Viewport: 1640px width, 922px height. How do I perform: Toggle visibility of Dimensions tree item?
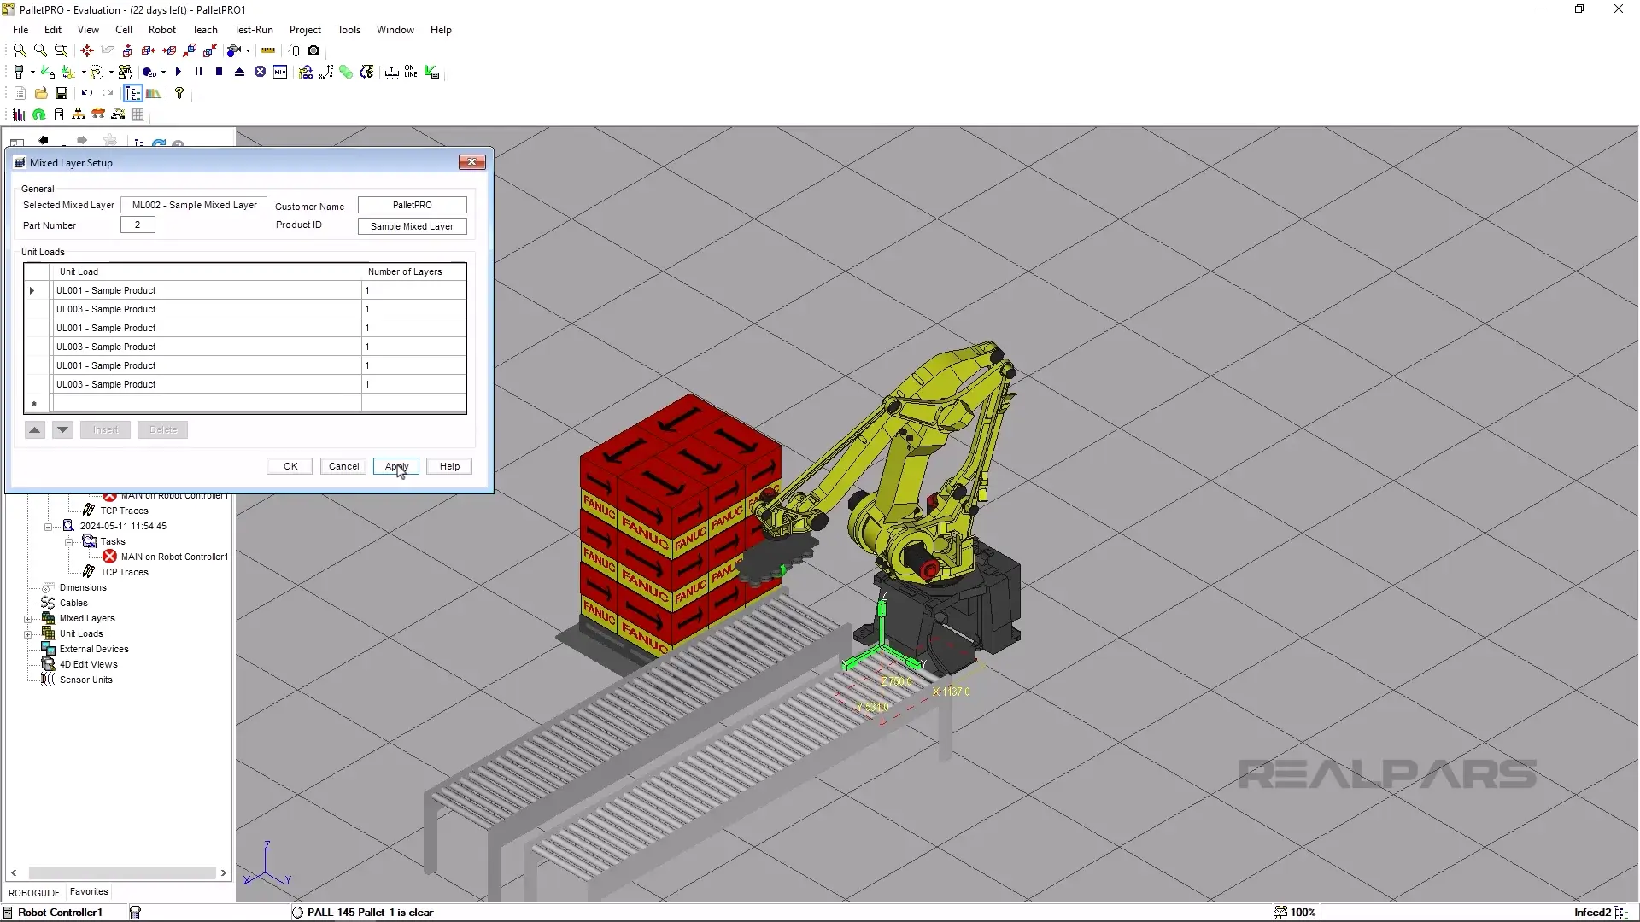(47, 586)
